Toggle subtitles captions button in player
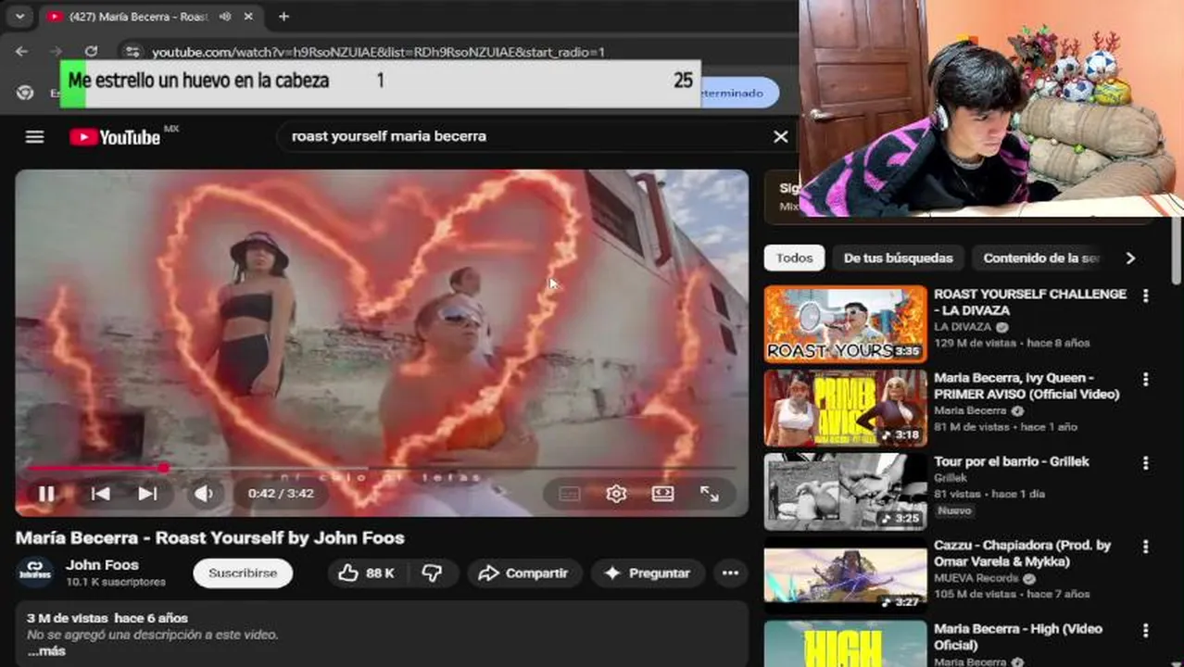Screen dimensions: 1184x667 coord(570,494)
